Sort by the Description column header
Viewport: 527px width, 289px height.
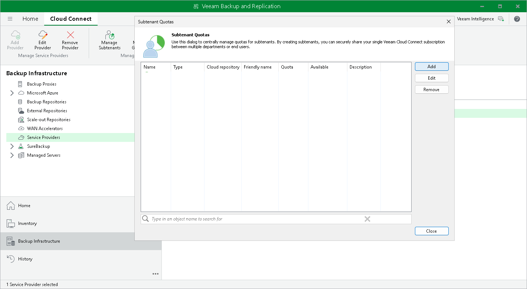click(x=364, y=67)
